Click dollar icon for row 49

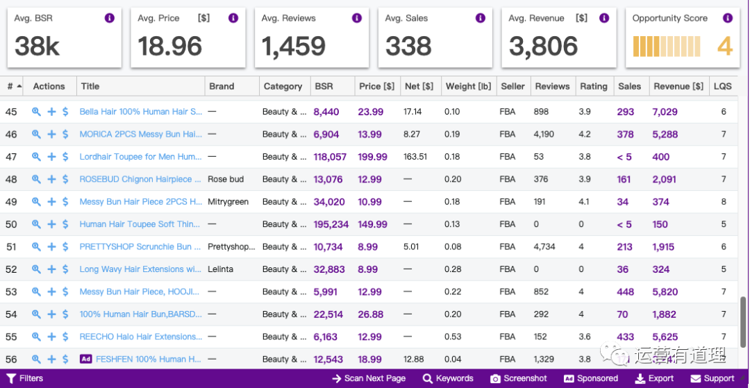(x=65, y=202)
